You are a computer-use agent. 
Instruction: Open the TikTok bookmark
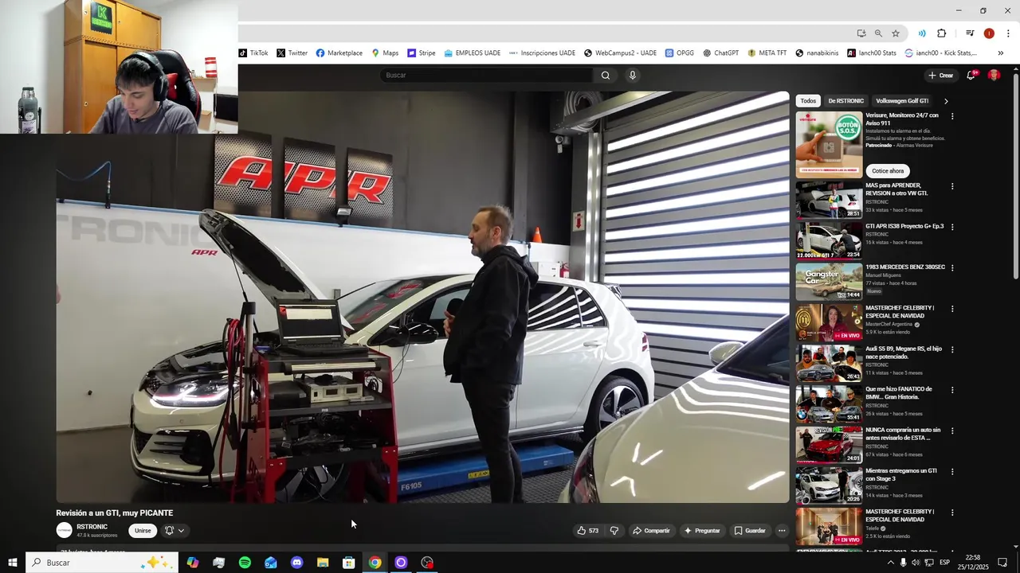[253, 53]
